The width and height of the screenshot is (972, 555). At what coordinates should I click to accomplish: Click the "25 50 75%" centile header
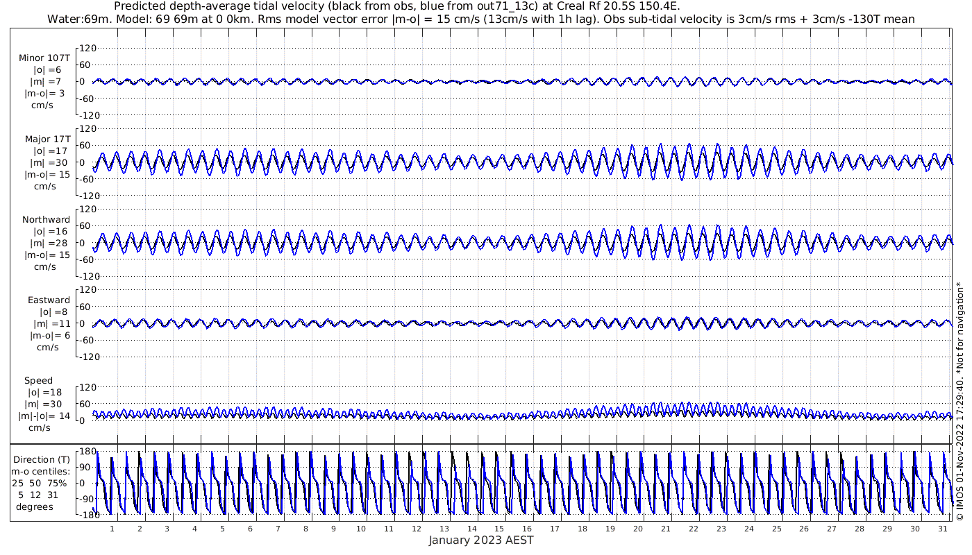[39, 484]
